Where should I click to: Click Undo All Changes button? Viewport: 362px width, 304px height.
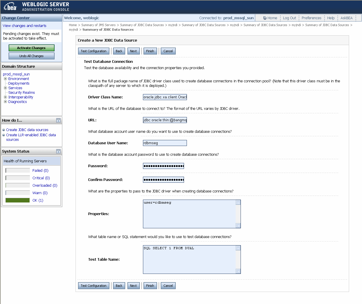pos(31,56)
